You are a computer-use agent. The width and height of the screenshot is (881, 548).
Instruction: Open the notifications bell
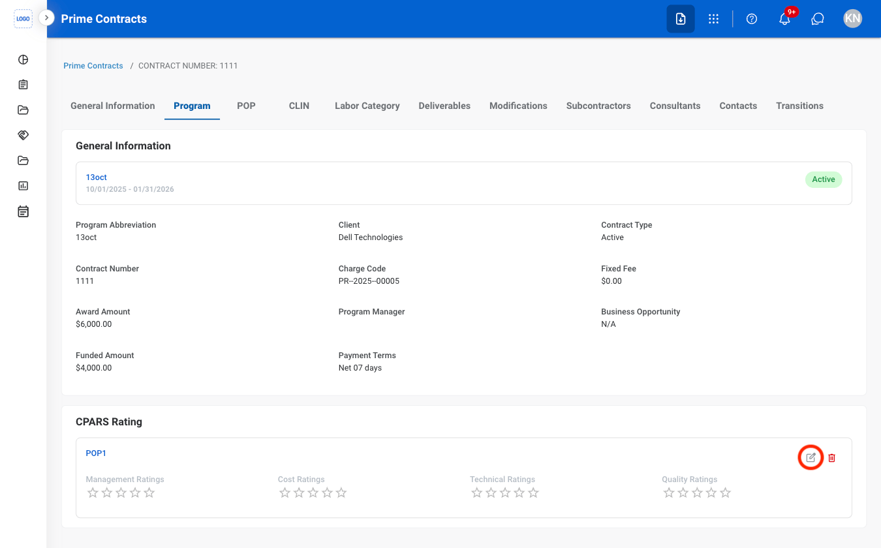785,19
